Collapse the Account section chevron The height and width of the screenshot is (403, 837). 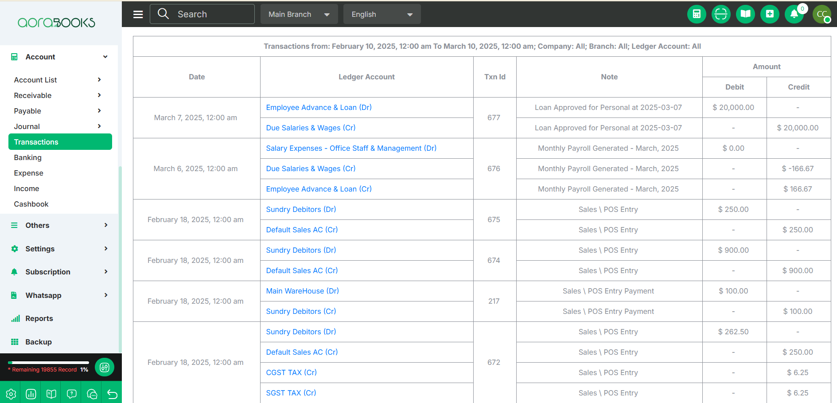tap(105, 57)
